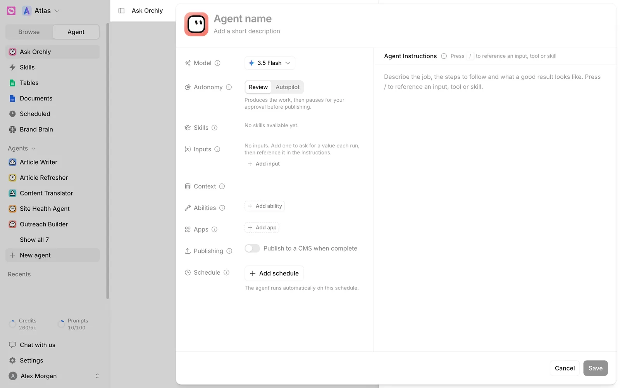Screen dimensions: 620x388
Task: Click the Prompts 10/100 usage indicator
Action: coord(73,324)
